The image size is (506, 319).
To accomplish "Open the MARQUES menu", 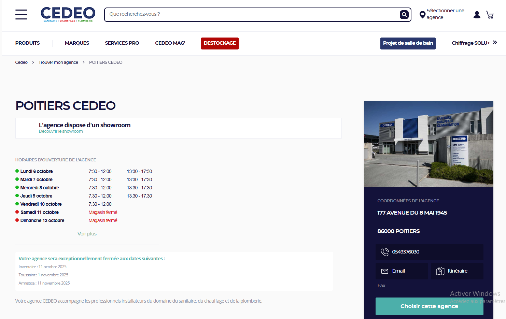I will [77, 43].
